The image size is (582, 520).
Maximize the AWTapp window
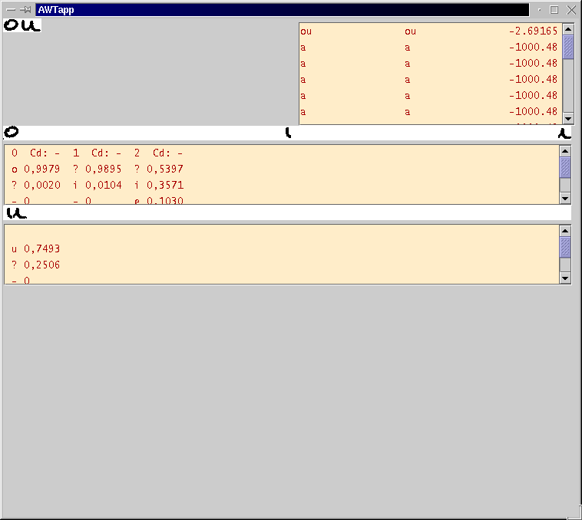click(554, 10)
